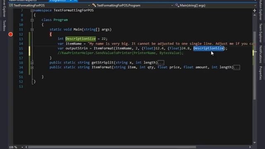The width and height of the screenshot is (265, 149).
Task: Click line number 50 in the margin
Action: (21, 72)
